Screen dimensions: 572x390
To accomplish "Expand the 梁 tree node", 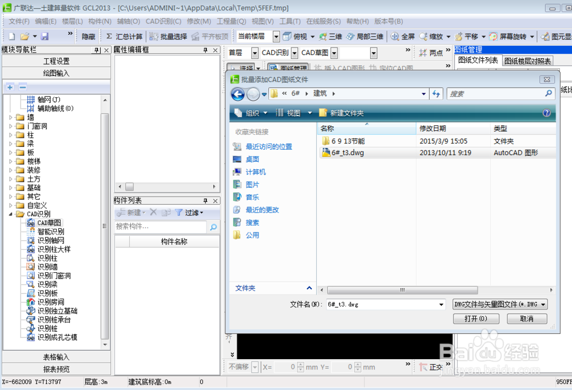I will [10, 144].
